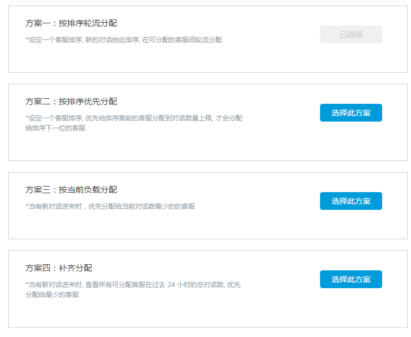Screen dimensions: 411x337
Task: Click the text 给排序下一位的客服
Action: click(x=55, y=128)
